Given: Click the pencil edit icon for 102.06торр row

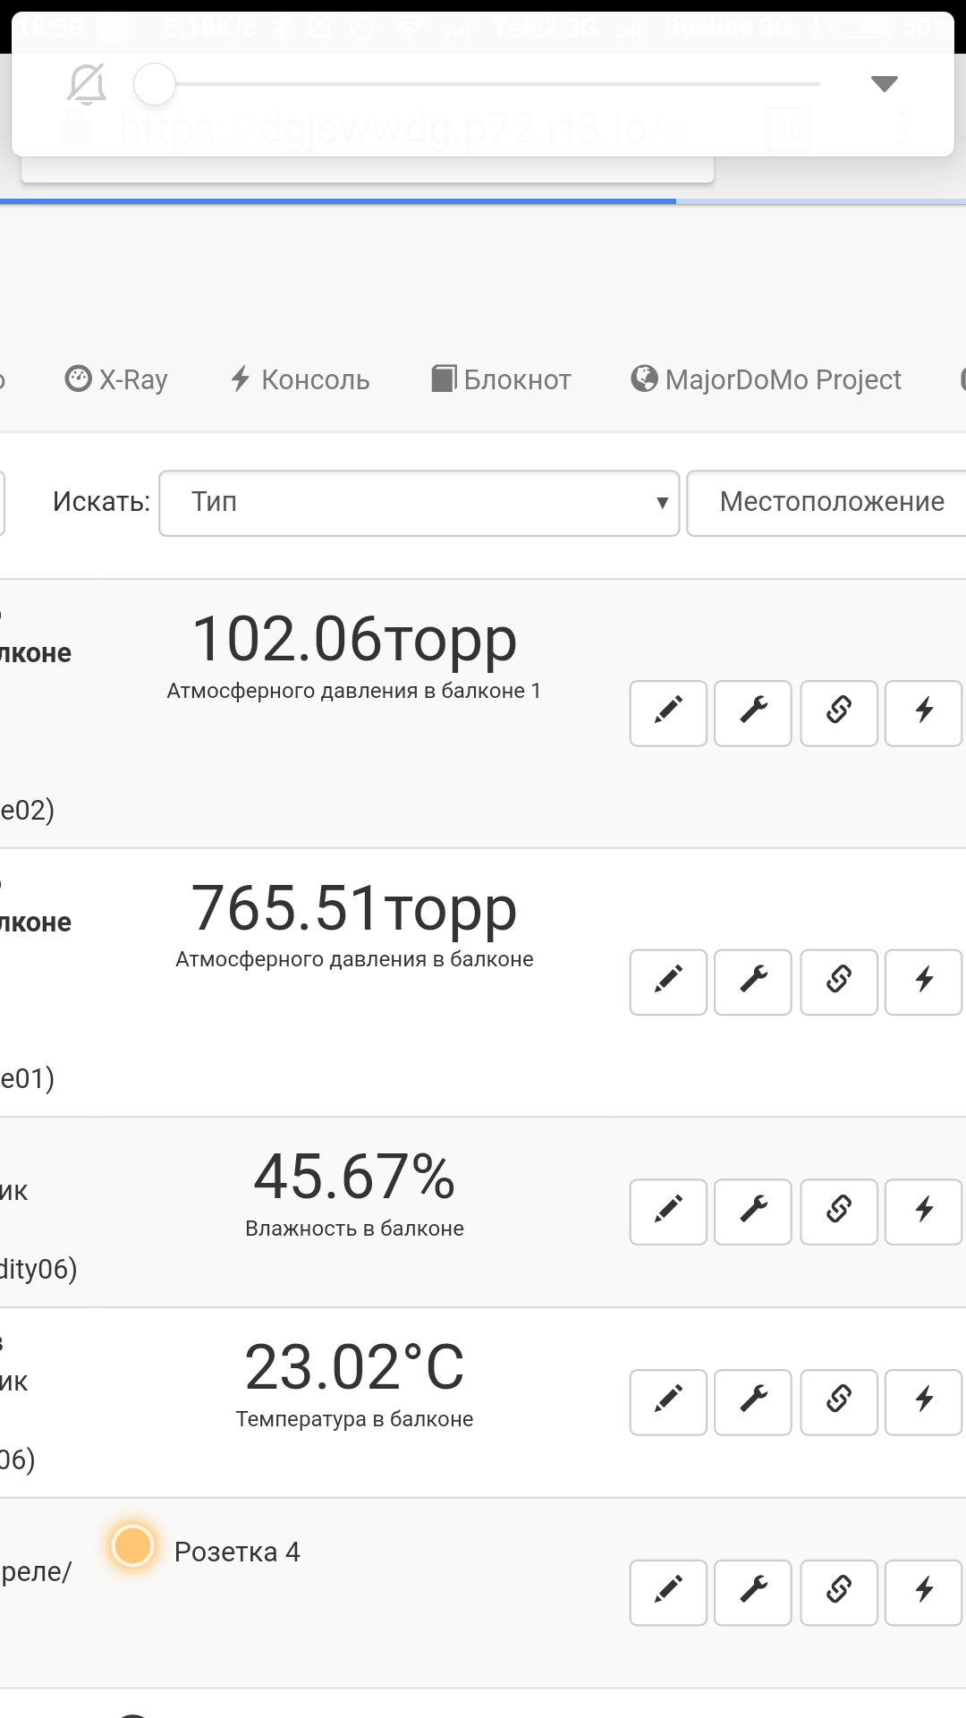Looking at the screenshot, I should [x=668, y=712].
